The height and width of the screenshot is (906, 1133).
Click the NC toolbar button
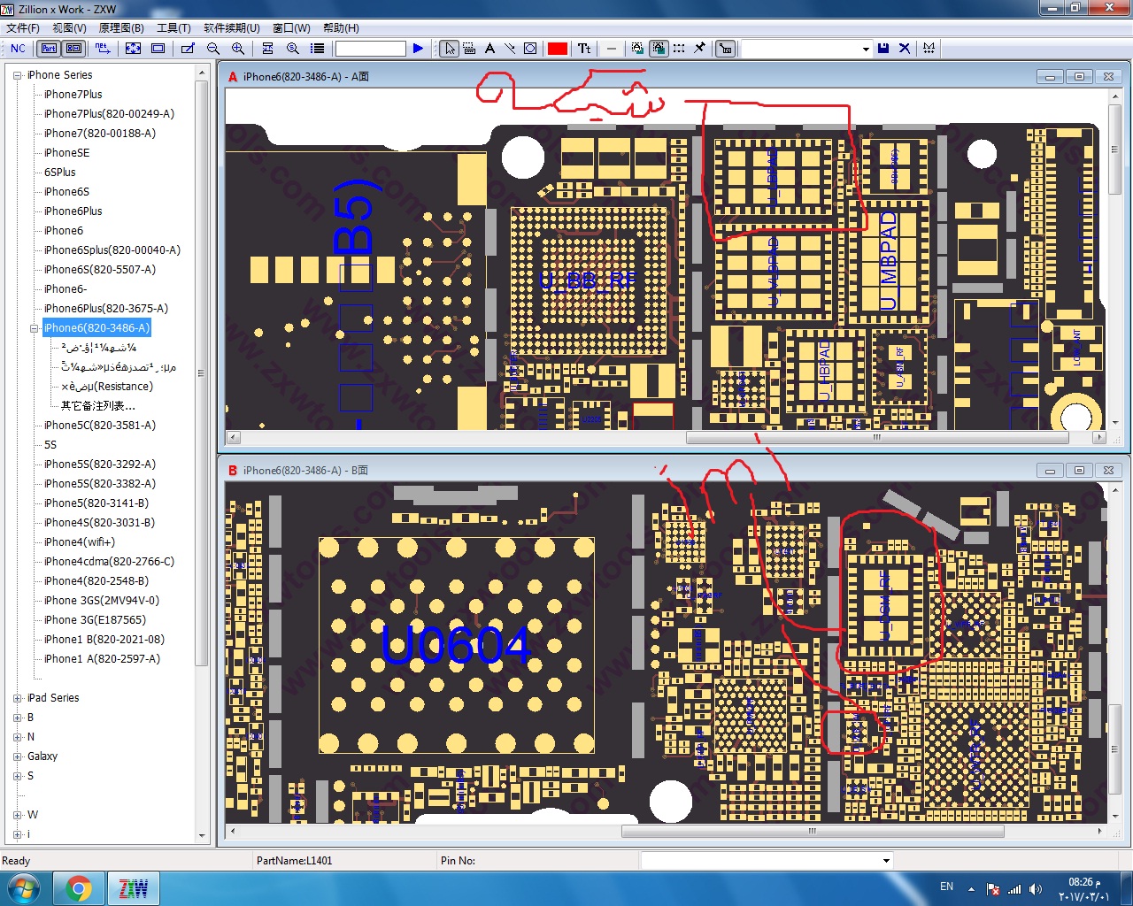pyautogui.click(x=18, y=49)
